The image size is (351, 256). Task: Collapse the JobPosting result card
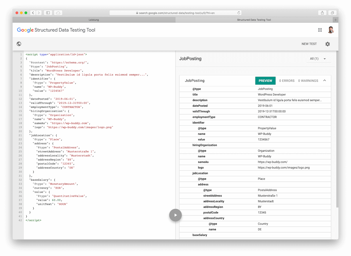(x=324, y=81)
